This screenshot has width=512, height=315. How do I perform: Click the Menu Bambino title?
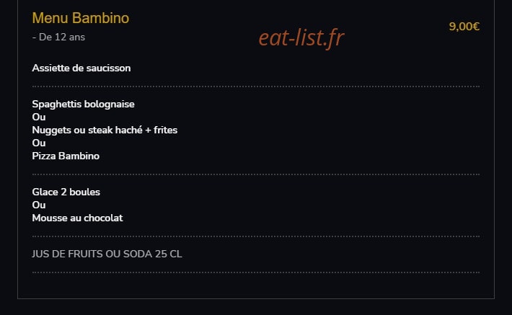pyautogui.click(x=81, y=18)
